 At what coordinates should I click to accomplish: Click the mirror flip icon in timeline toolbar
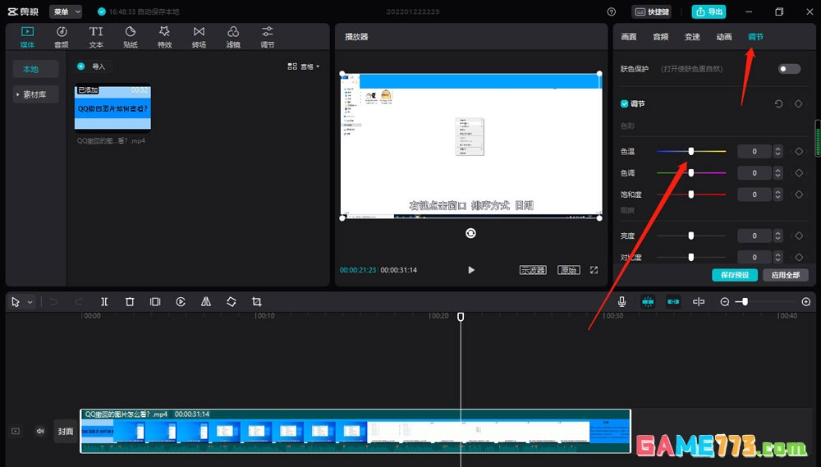(x=206, y=302)
